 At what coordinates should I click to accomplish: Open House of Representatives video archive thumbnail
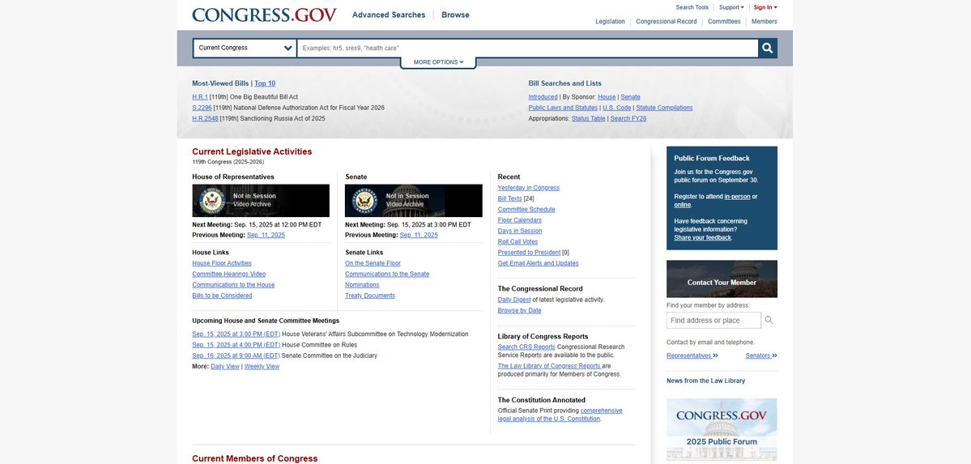pos(261,200)
